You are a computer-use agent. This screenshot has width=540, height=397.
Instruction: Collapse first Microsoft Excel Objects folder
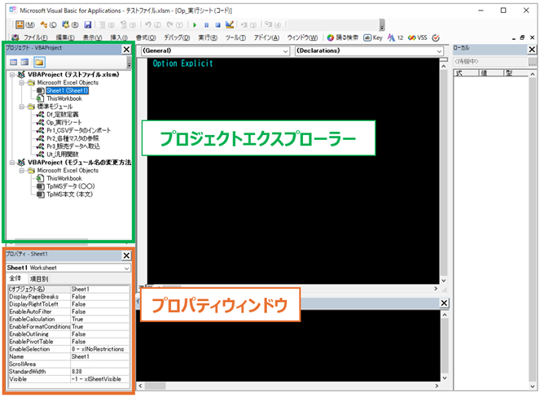[22, 82]
